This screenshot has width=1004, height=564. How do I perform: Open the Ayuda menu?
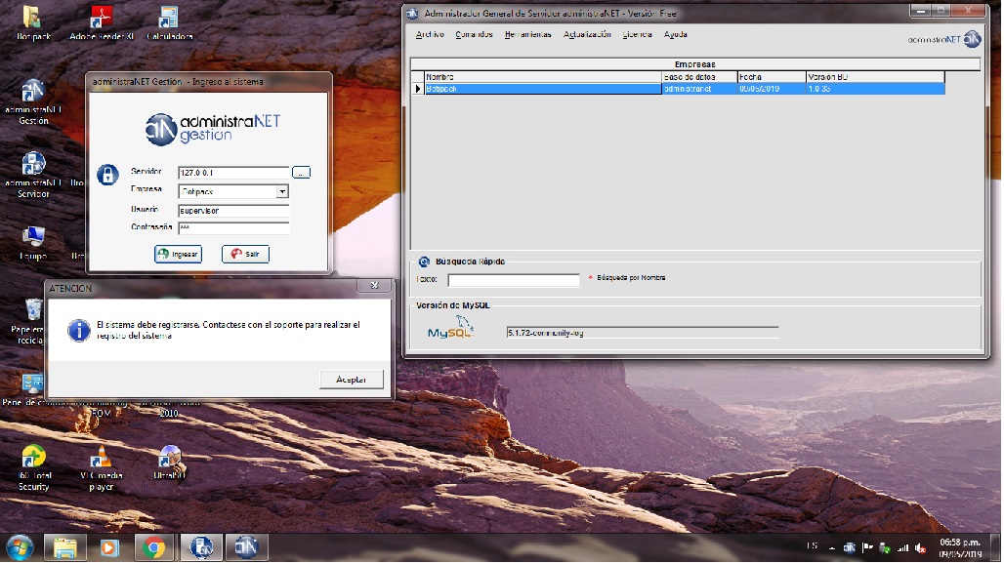676,34
